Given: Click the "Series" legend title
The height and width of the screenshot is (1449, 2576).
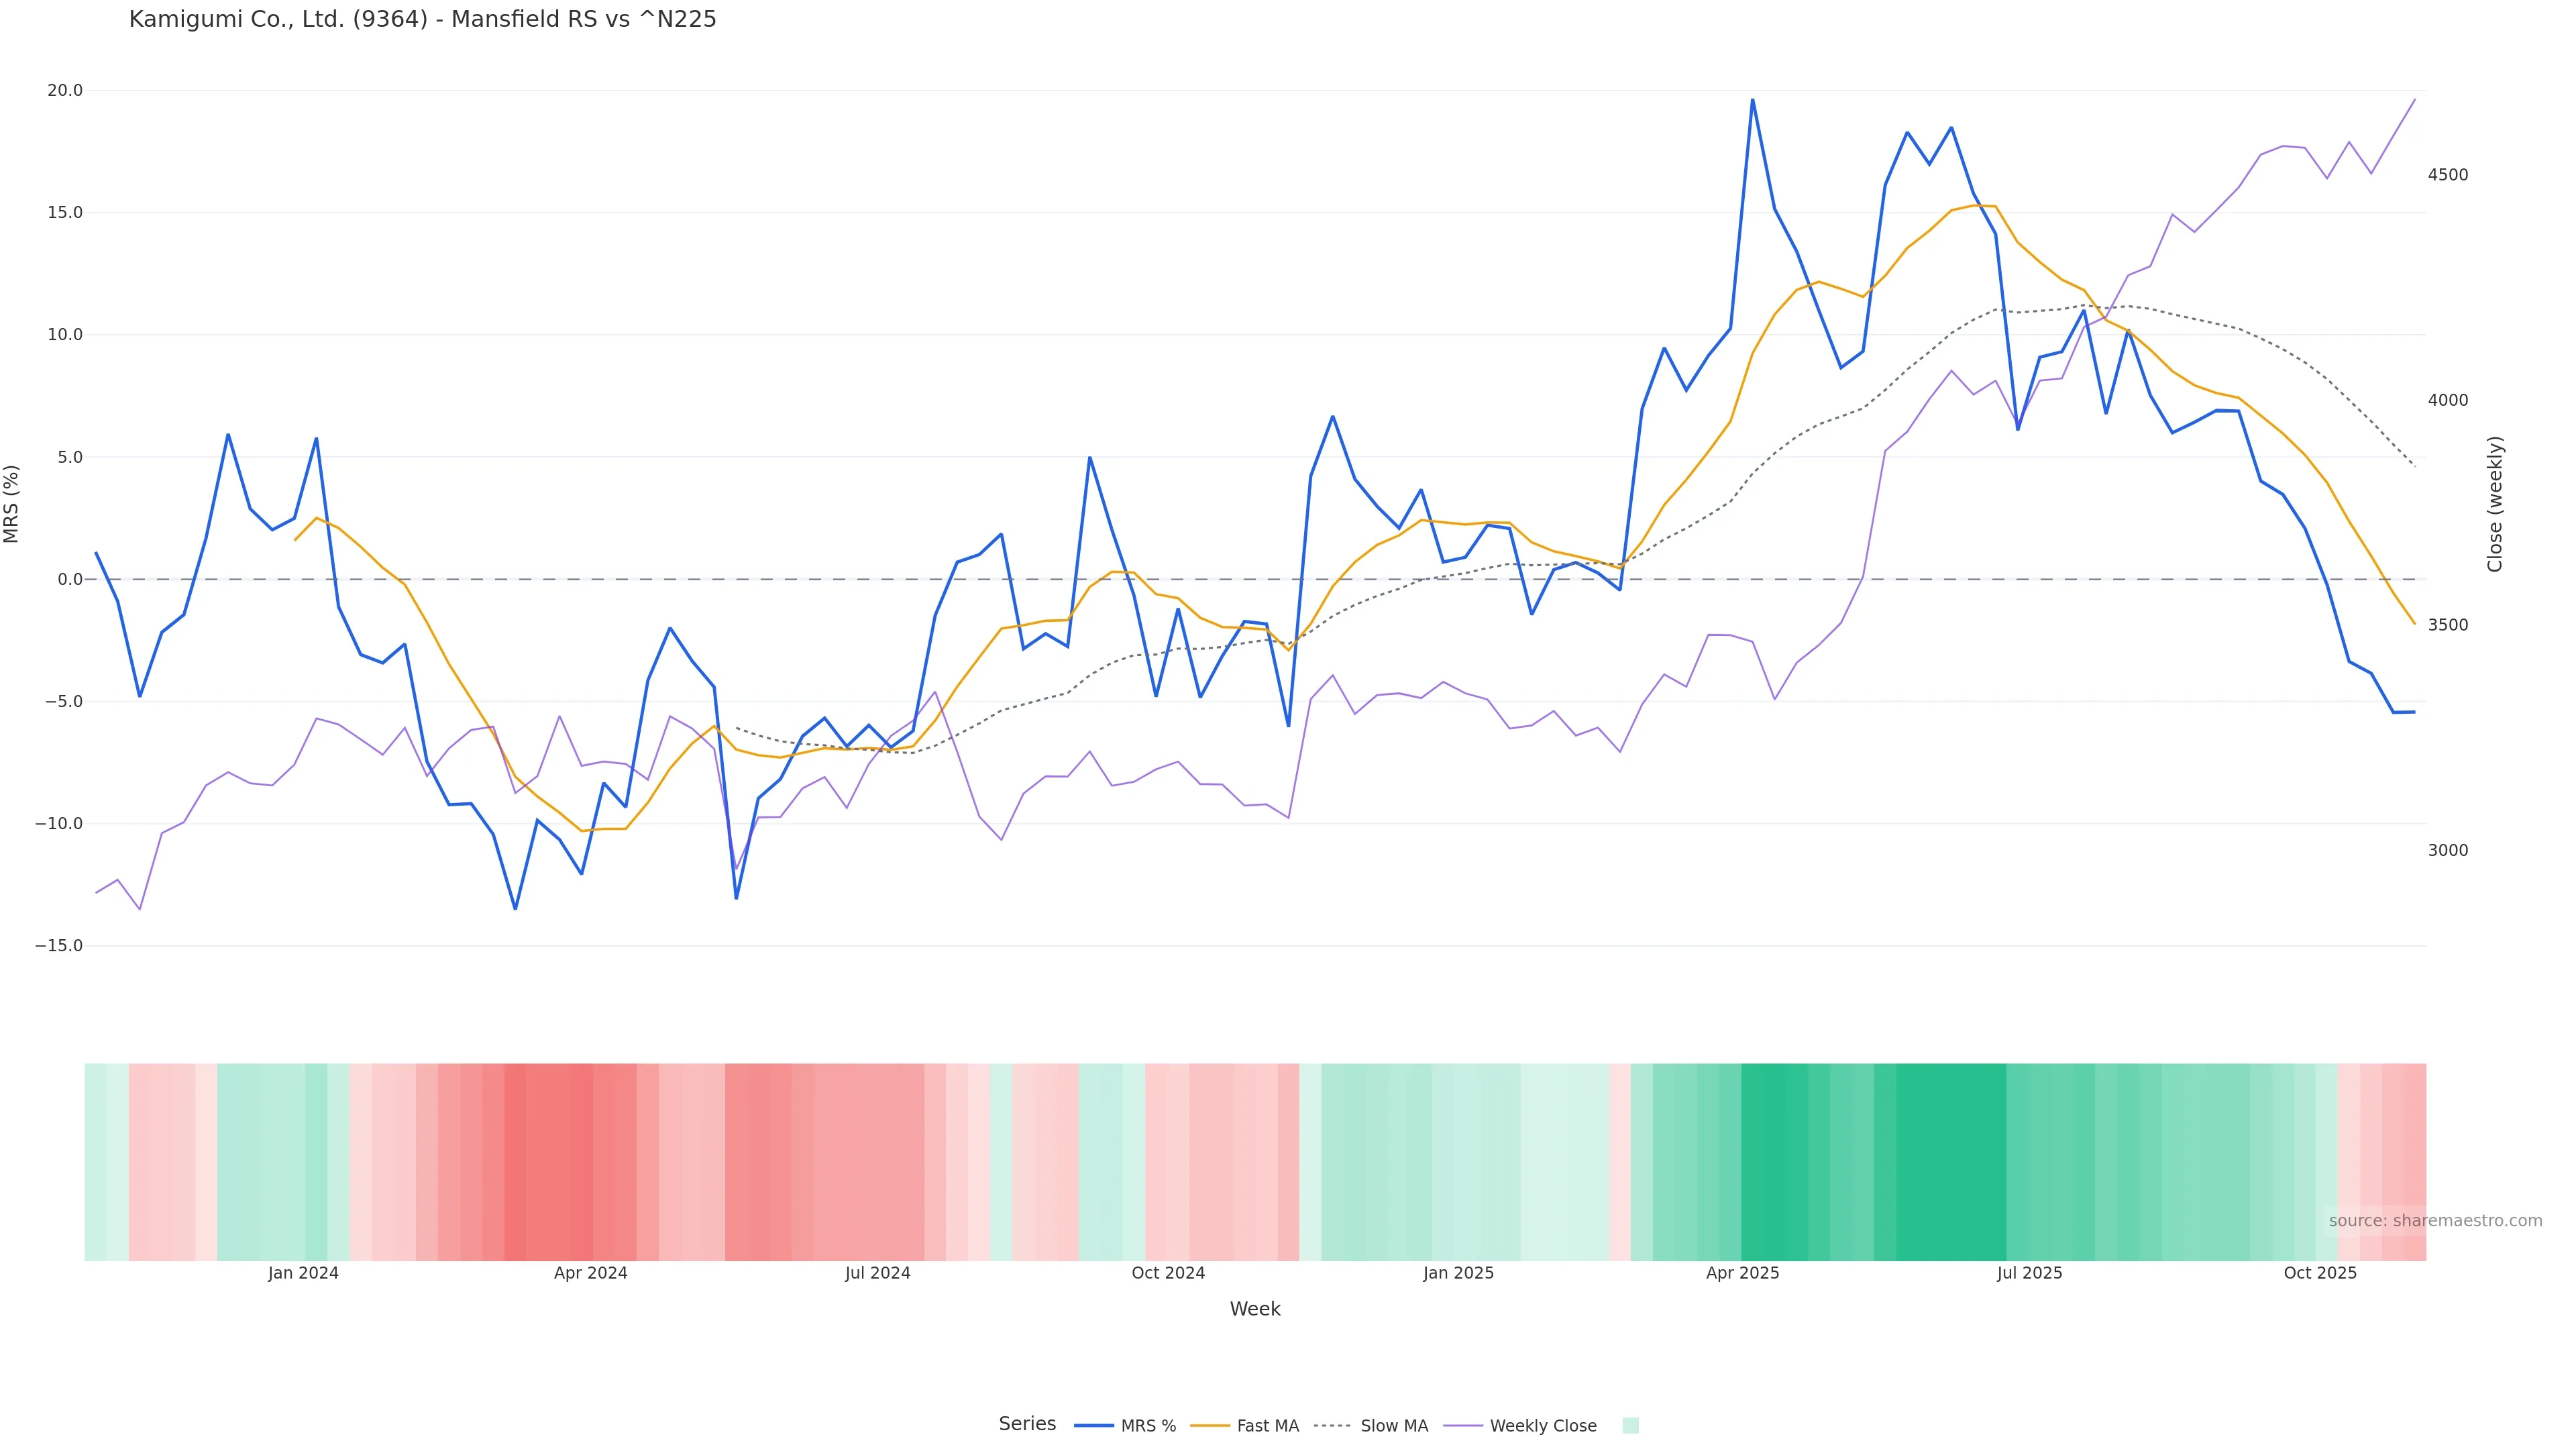Looking at the screenshot, I should coord(1027,1424).
